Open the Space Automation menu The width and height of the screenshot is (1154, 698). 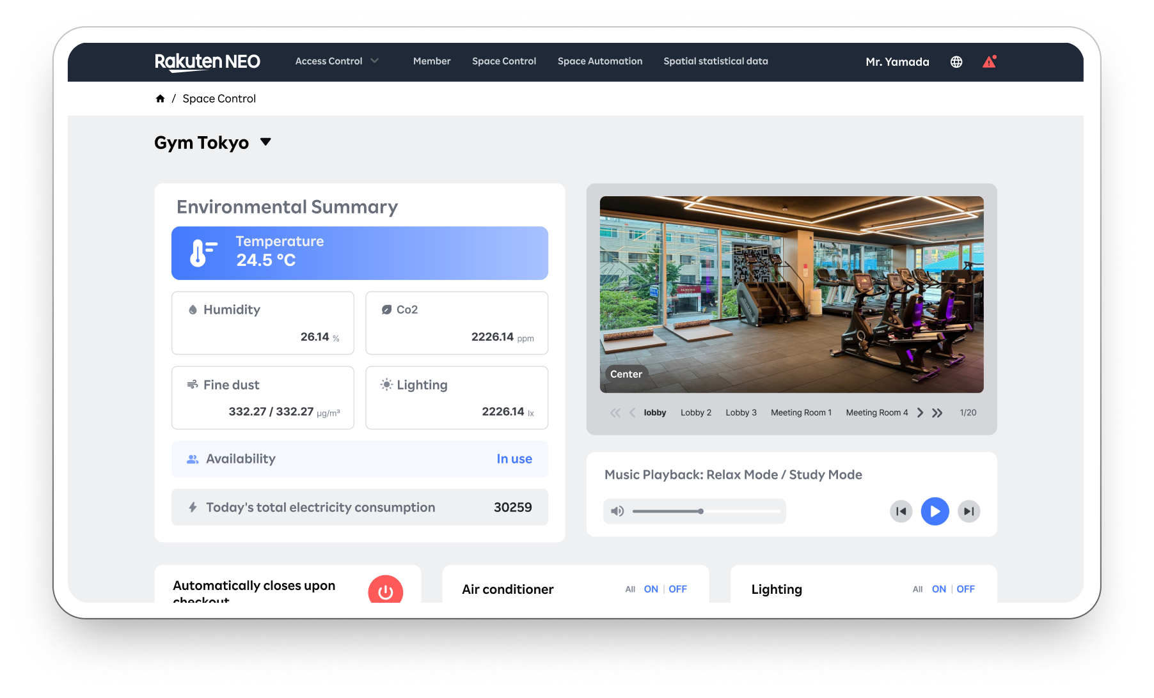599,61
